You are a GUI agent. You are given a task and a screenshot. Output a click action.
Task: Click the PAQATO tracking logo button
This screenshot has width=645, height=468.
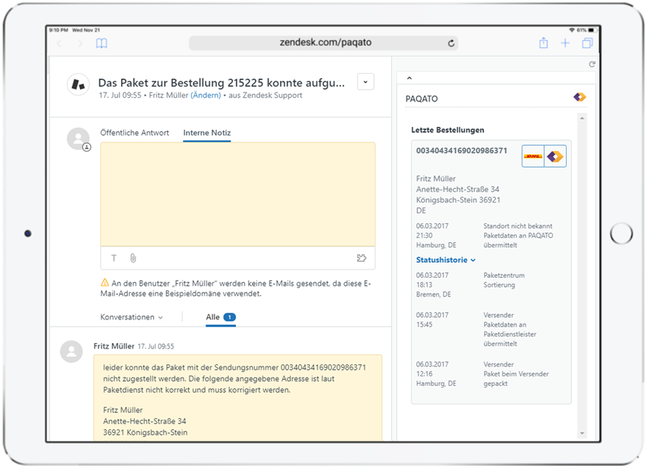coord(555,156)
